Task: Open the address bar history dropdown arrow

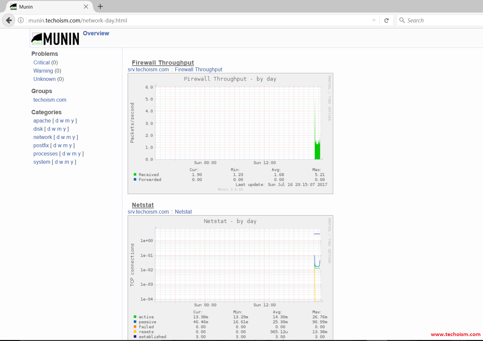Action: [374, 20]
